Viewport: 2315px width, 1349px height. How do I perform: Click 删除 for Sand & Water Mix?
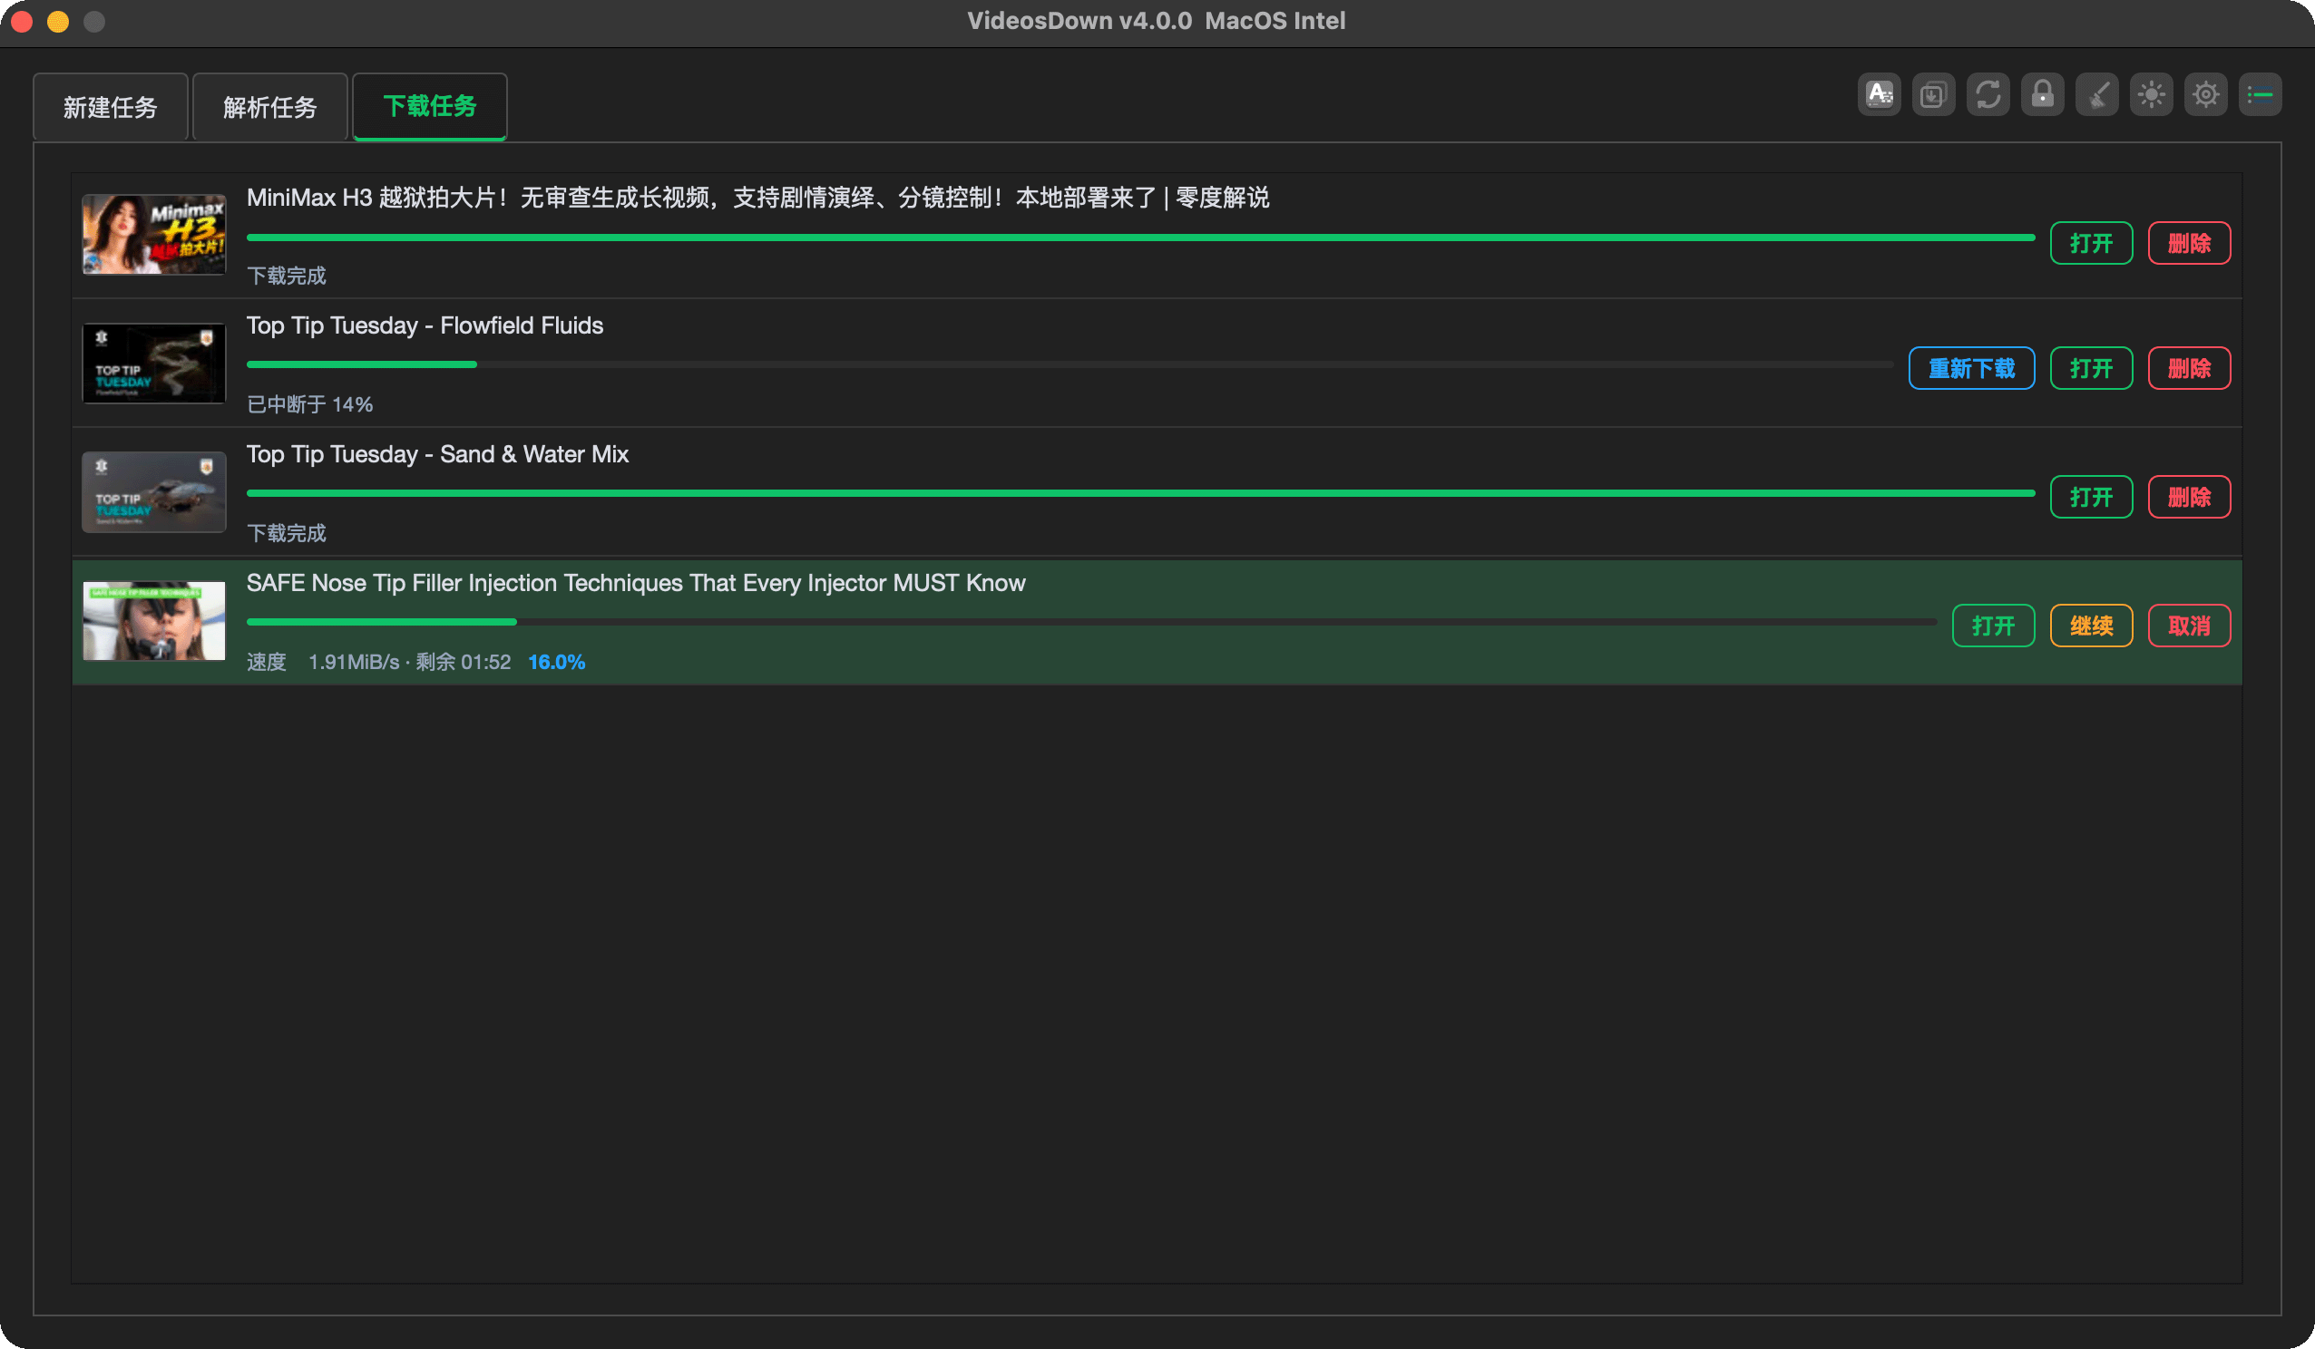[x=2189, y=497]
